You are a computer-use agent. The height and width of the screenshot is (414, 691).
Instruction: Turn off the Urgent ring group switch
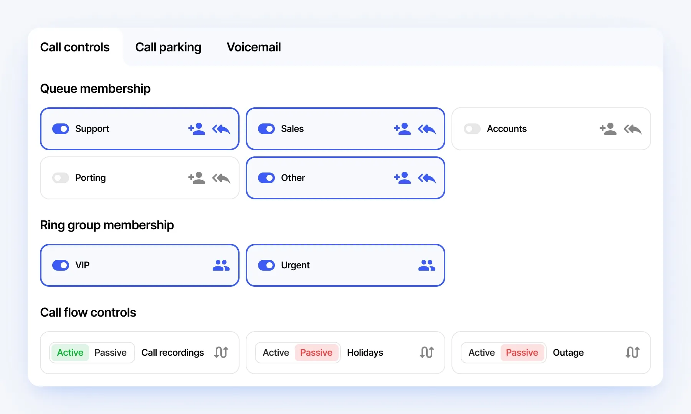(266, 265)
